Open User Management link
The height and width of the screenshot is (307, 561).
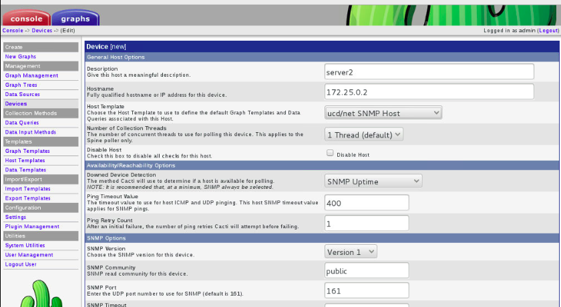pos(29,255)
